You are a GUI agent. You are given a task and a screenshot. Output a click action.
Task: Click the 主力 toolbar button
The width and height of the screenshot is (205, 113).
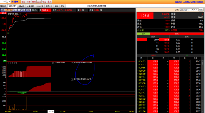pos(39,2)
